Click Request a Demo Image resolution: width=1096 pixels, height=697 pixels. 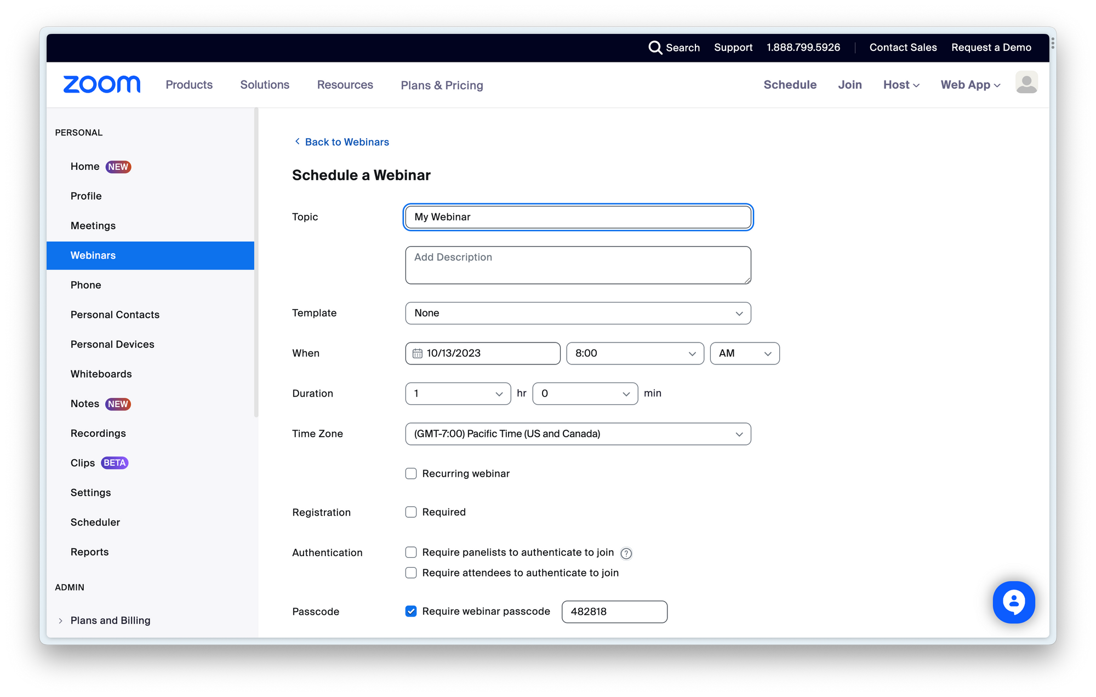(991, 48)
